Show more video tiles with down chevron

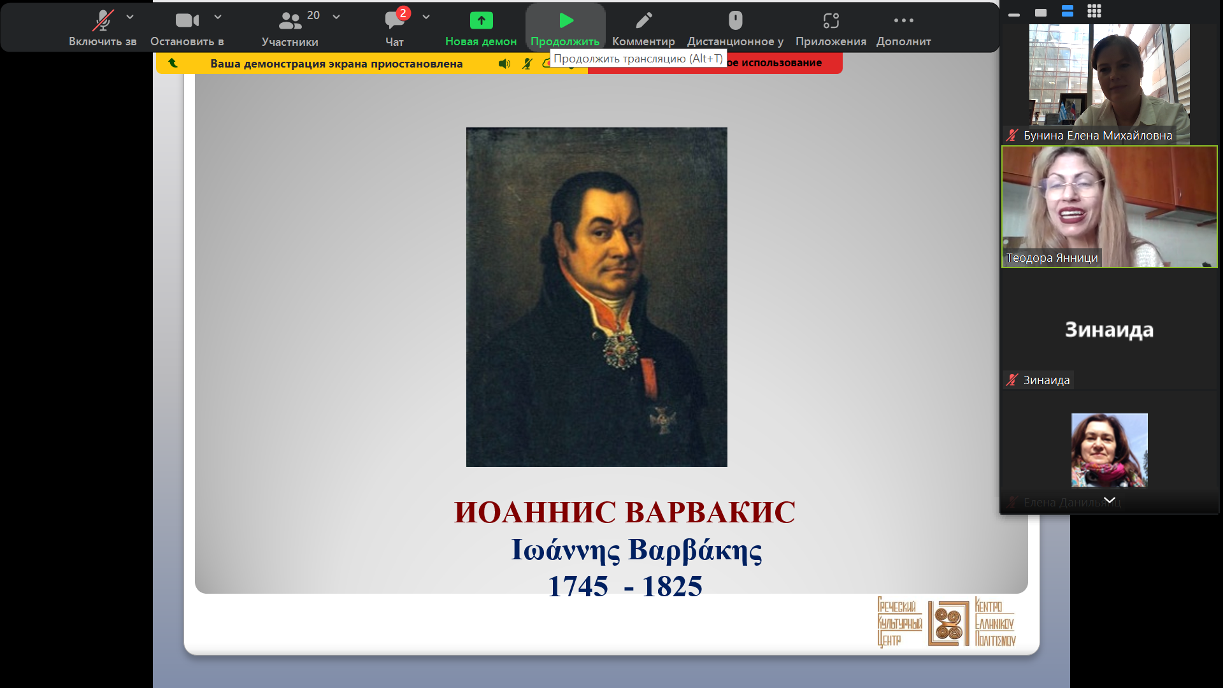point(1109,500)
